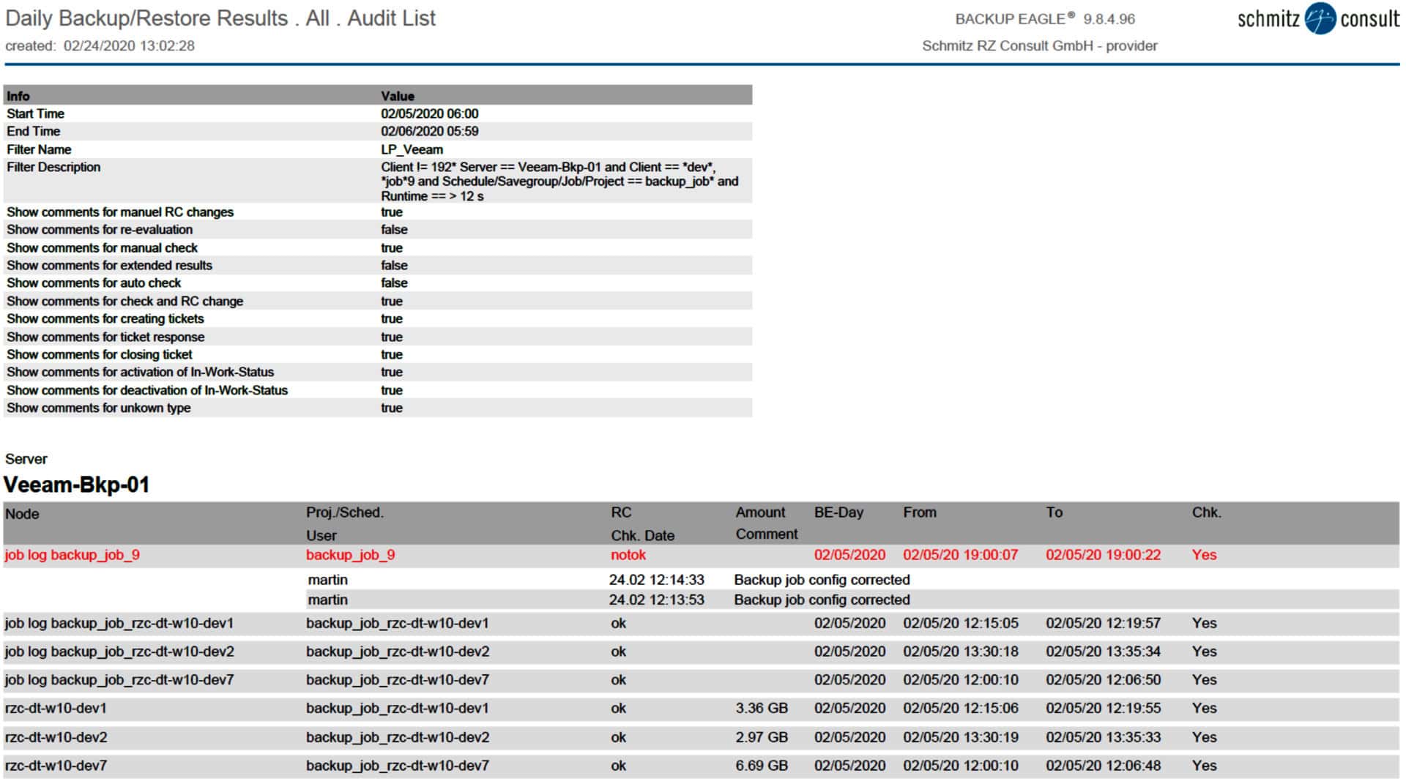Click the Chk. column header
The image size is (1406, 784).
click(x=1206, y=512)
